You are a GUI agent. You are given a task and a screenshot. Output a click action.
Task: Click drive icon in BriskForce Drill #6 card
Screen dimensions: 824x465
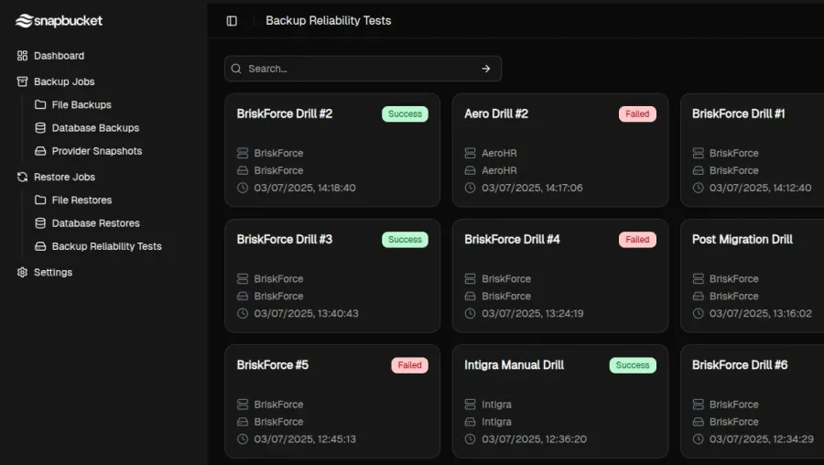[698, 421]
